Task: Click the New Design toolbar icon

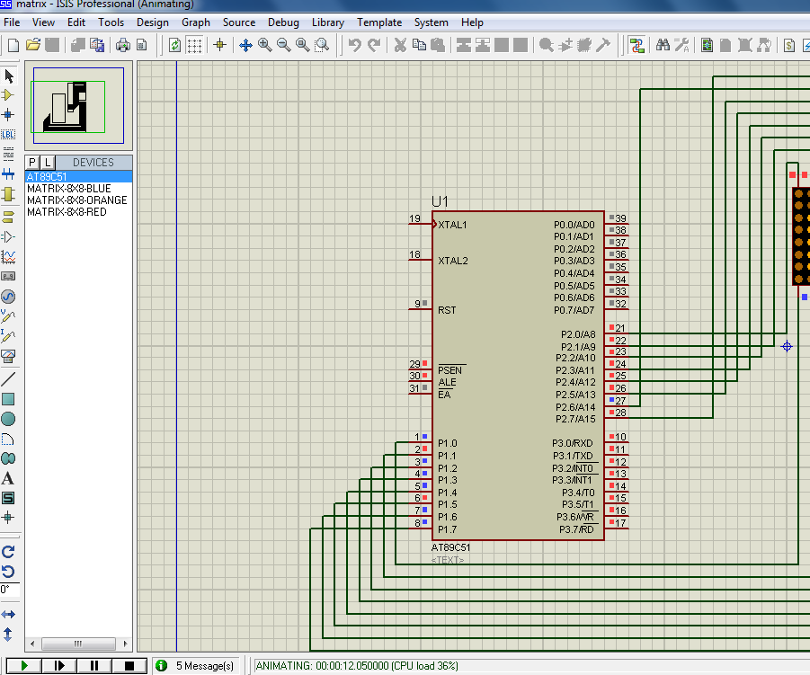Action: click(13, 46)
